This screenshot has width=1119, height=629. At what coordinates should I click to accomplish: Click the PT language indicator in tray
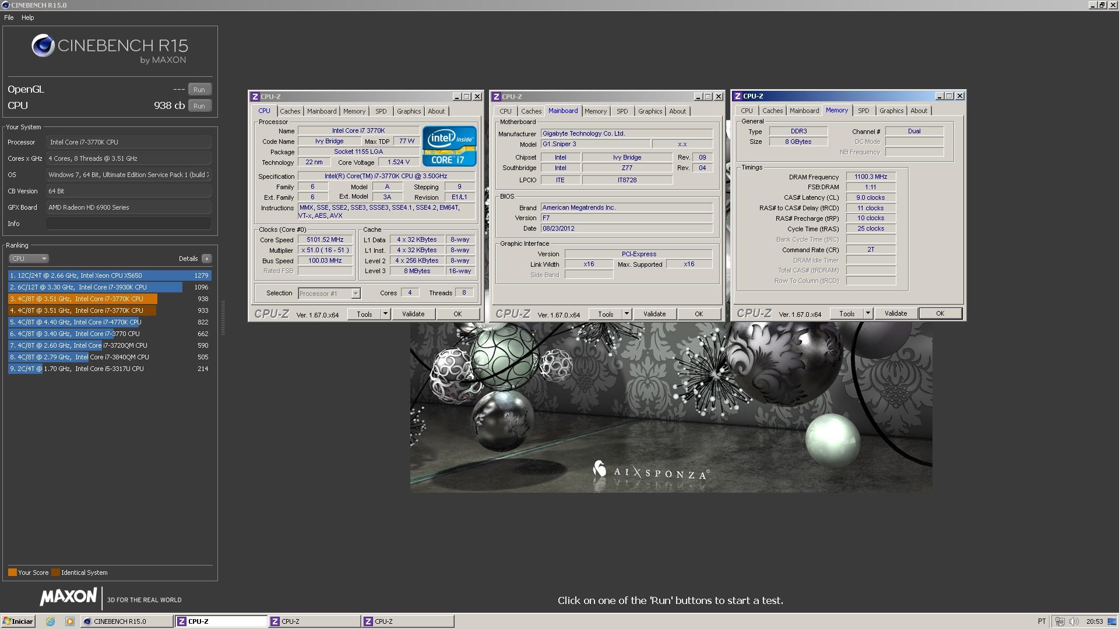(x=1041, y=621)
